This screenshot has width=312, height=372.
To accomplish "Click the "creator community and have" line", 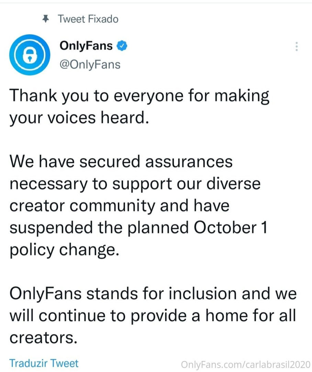I will tap(119, 206).
